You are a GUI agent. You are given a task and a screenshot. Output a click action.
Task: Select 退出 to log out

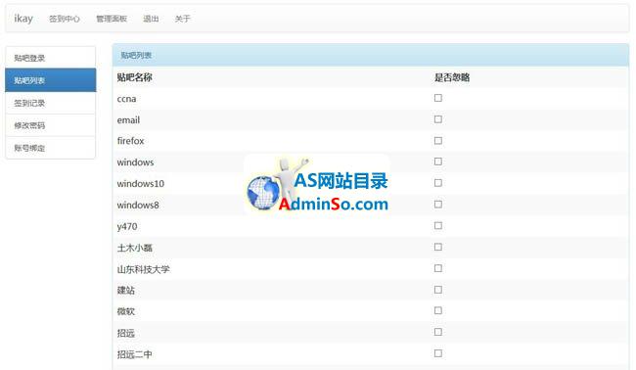[151, 19]
